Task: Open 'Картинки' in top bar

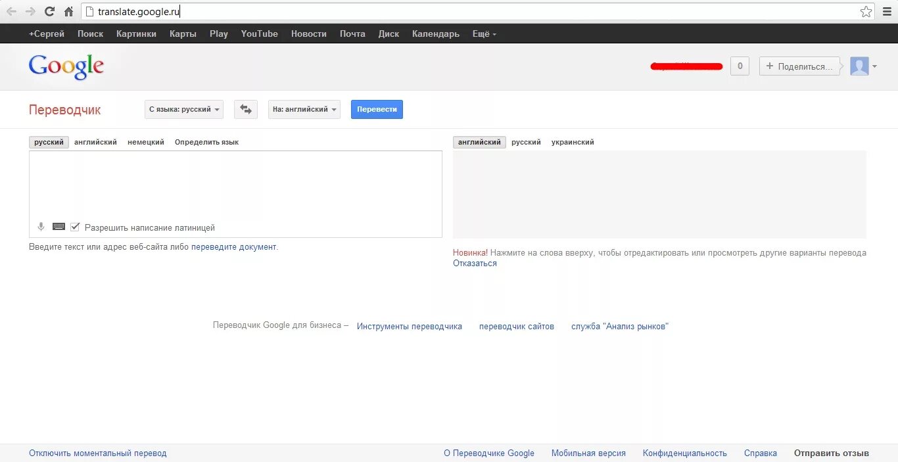Action: pyautogui.click(x=136, y=34)
